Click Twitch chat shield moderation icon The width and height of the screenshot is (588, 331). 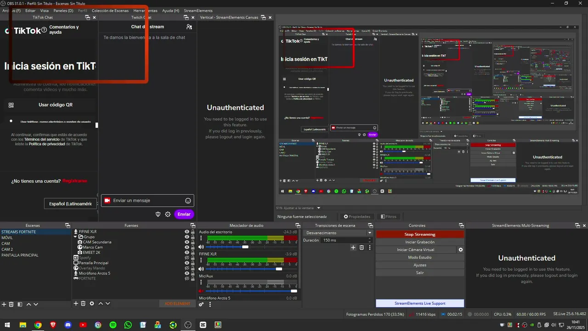[158, 214]
